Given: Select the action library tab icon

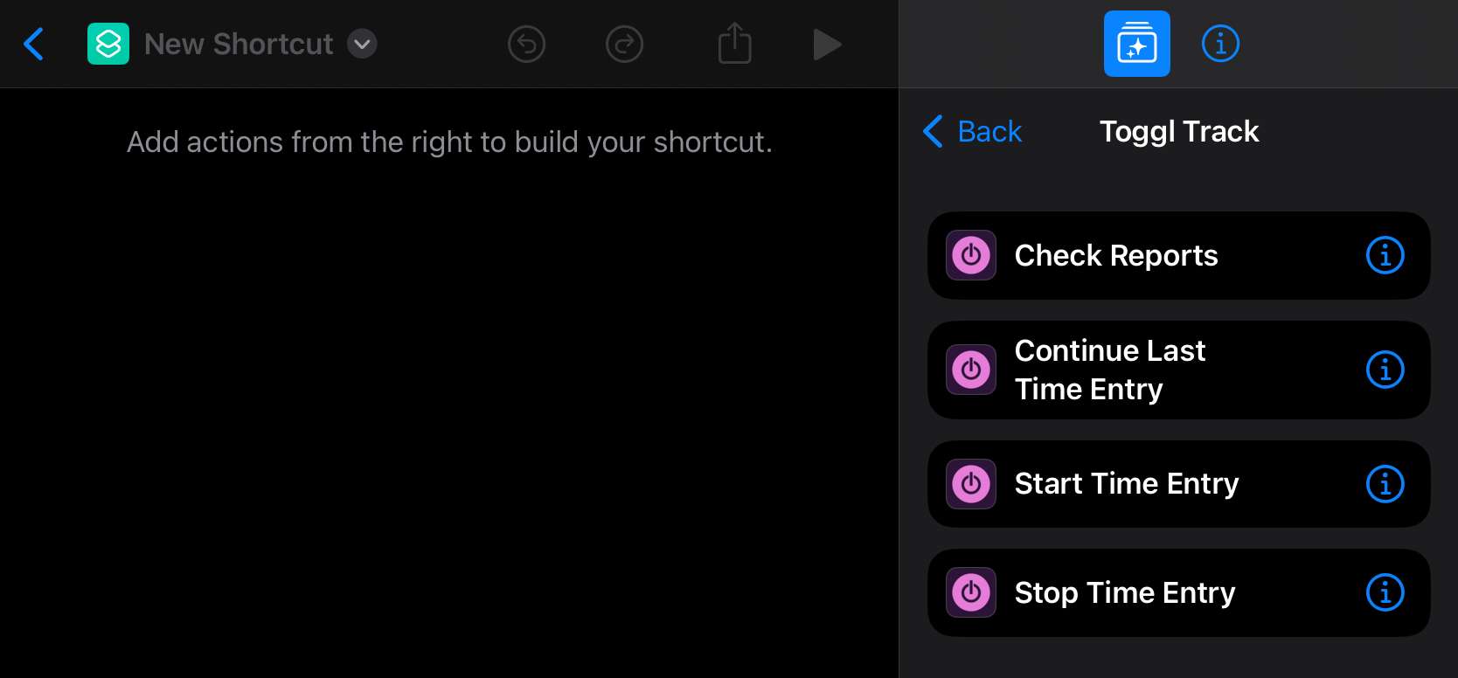Looking at the screenshot, I should [1136, 44].
